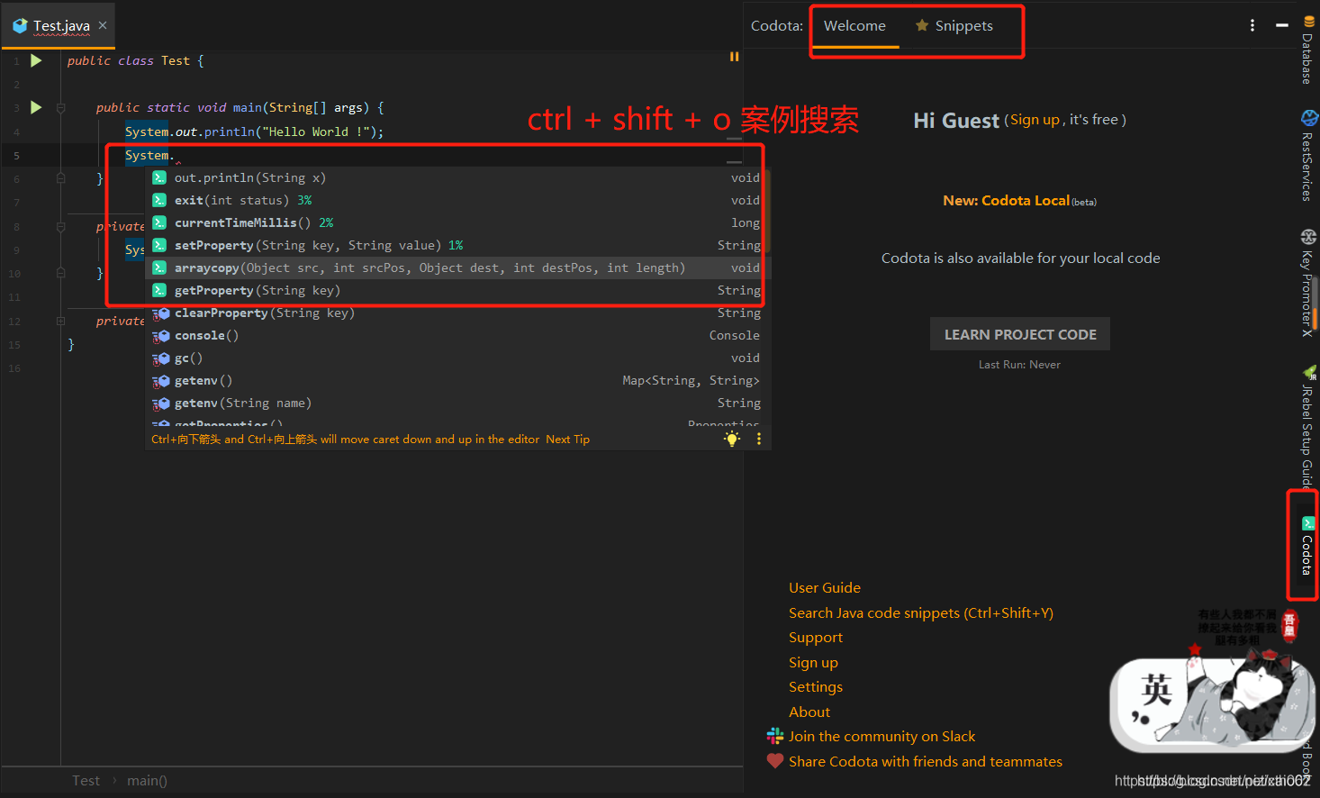Image resolution: width=1320 pixels, height=798 pixels.
Task: Open the RestServices tool window
Action: 1308,156
